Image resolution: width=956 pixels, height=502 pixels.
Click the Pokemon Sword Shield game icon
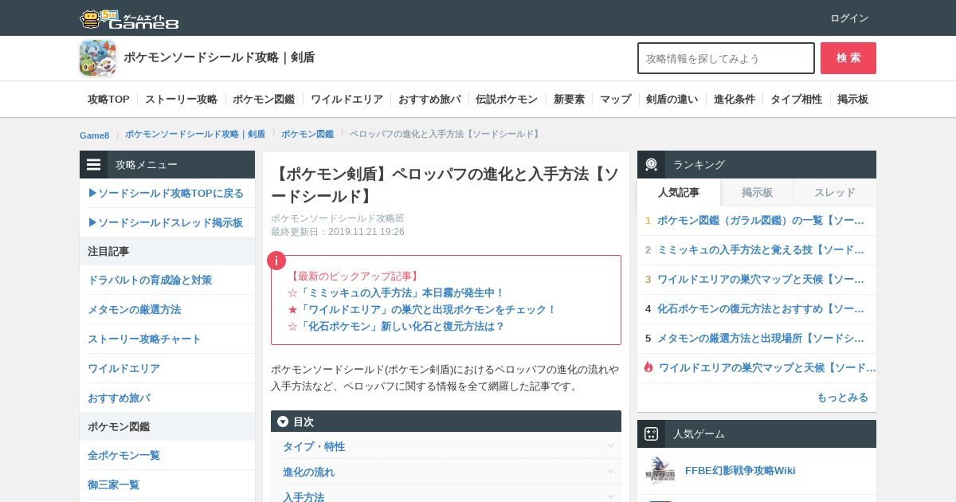pyautogui.click(x=97, y=58)
